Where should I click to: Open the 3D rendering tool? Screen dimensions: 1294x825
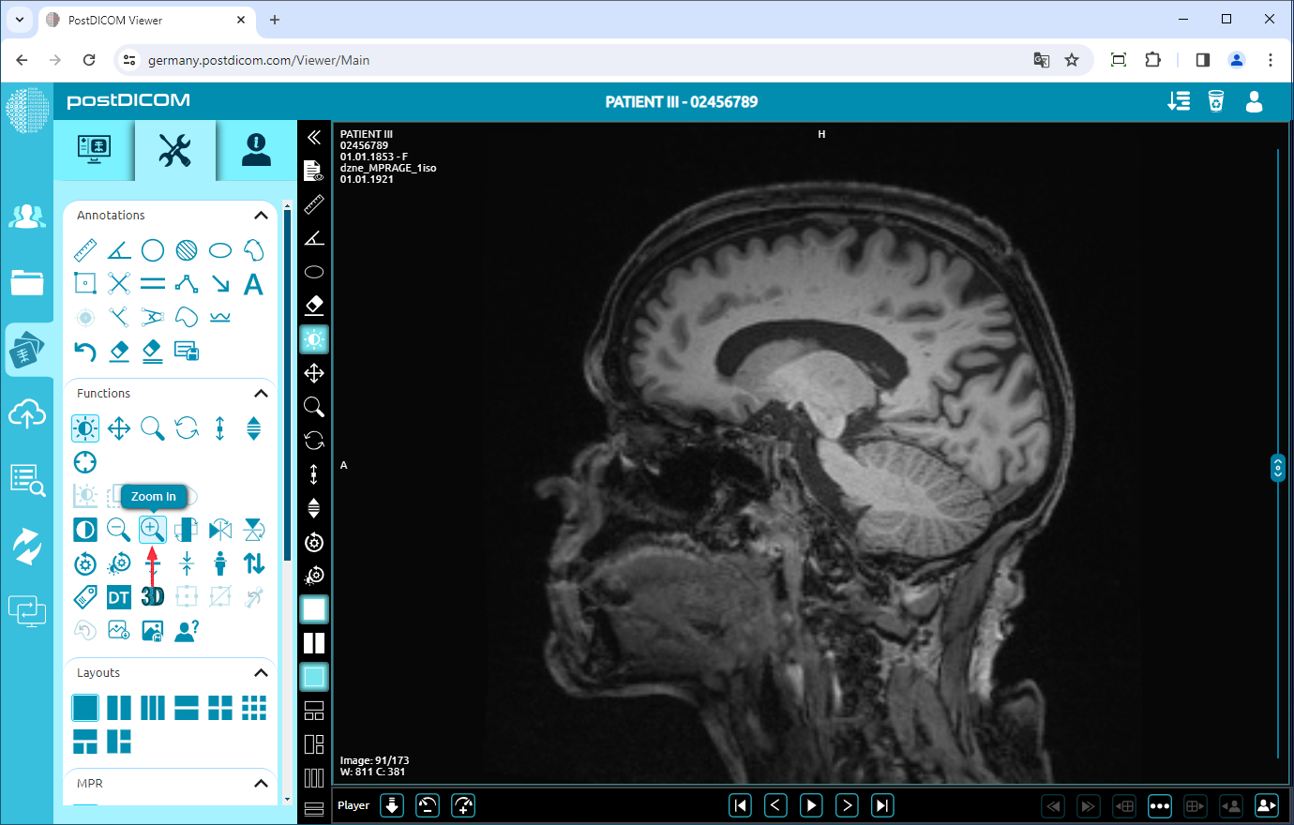click(x=153, y=596)
